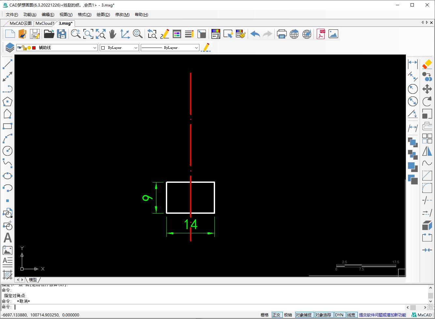
Task: Select the Move tool on right panel
Action: [x=427, y=89]
